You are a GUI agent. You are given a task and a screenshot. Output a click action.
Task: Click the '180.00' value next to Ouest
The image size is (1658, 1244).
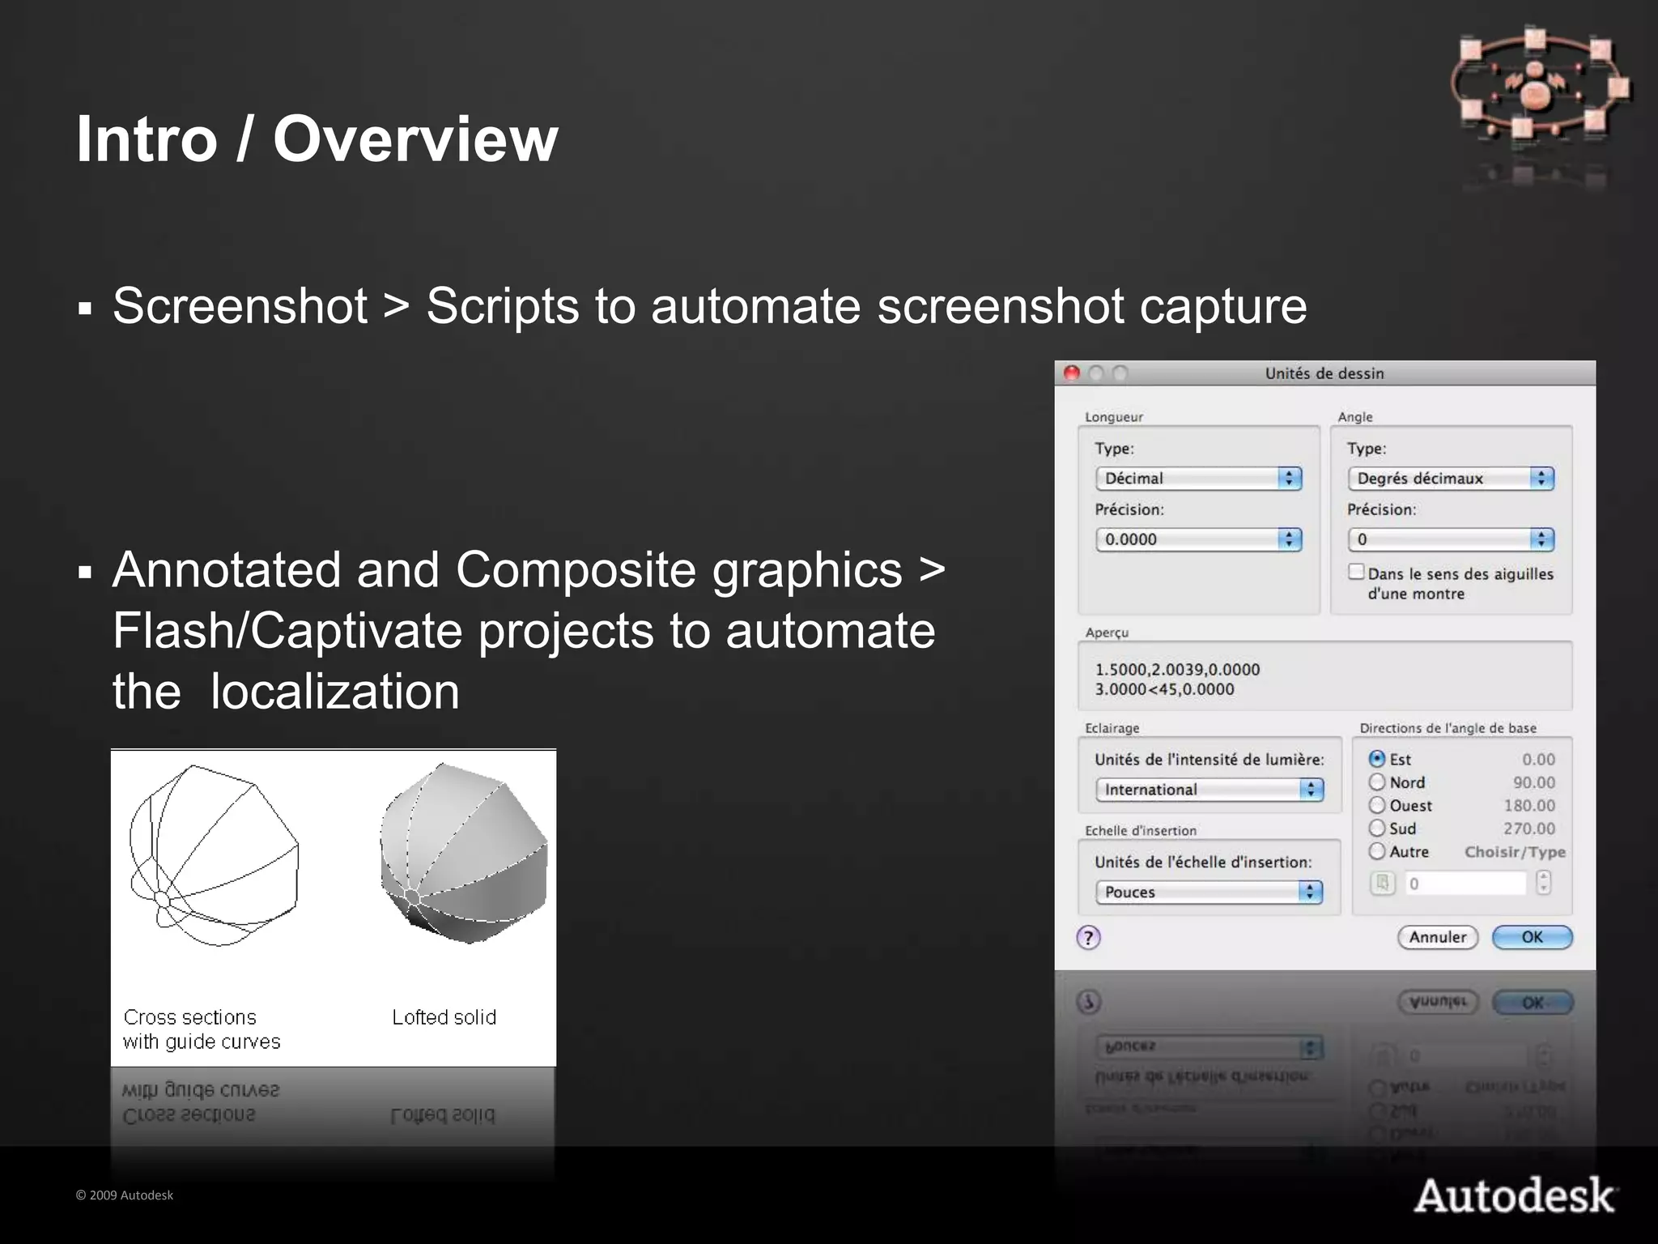pyautogui.click(x=1529, y=806)
